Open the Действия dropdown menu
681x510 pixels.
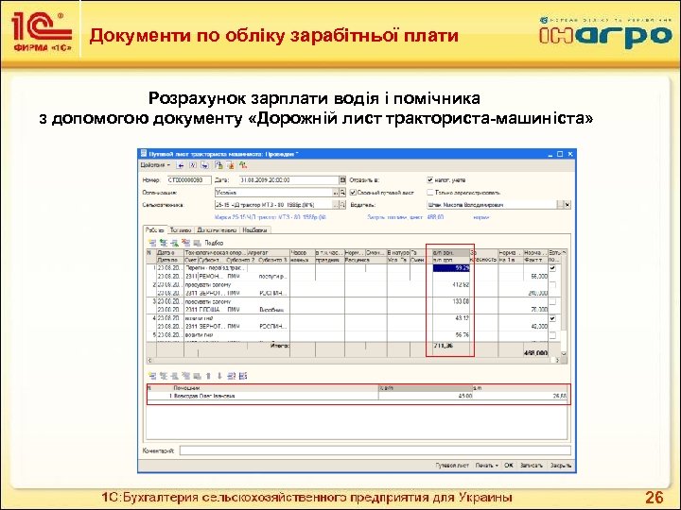(x=155, y=165)
